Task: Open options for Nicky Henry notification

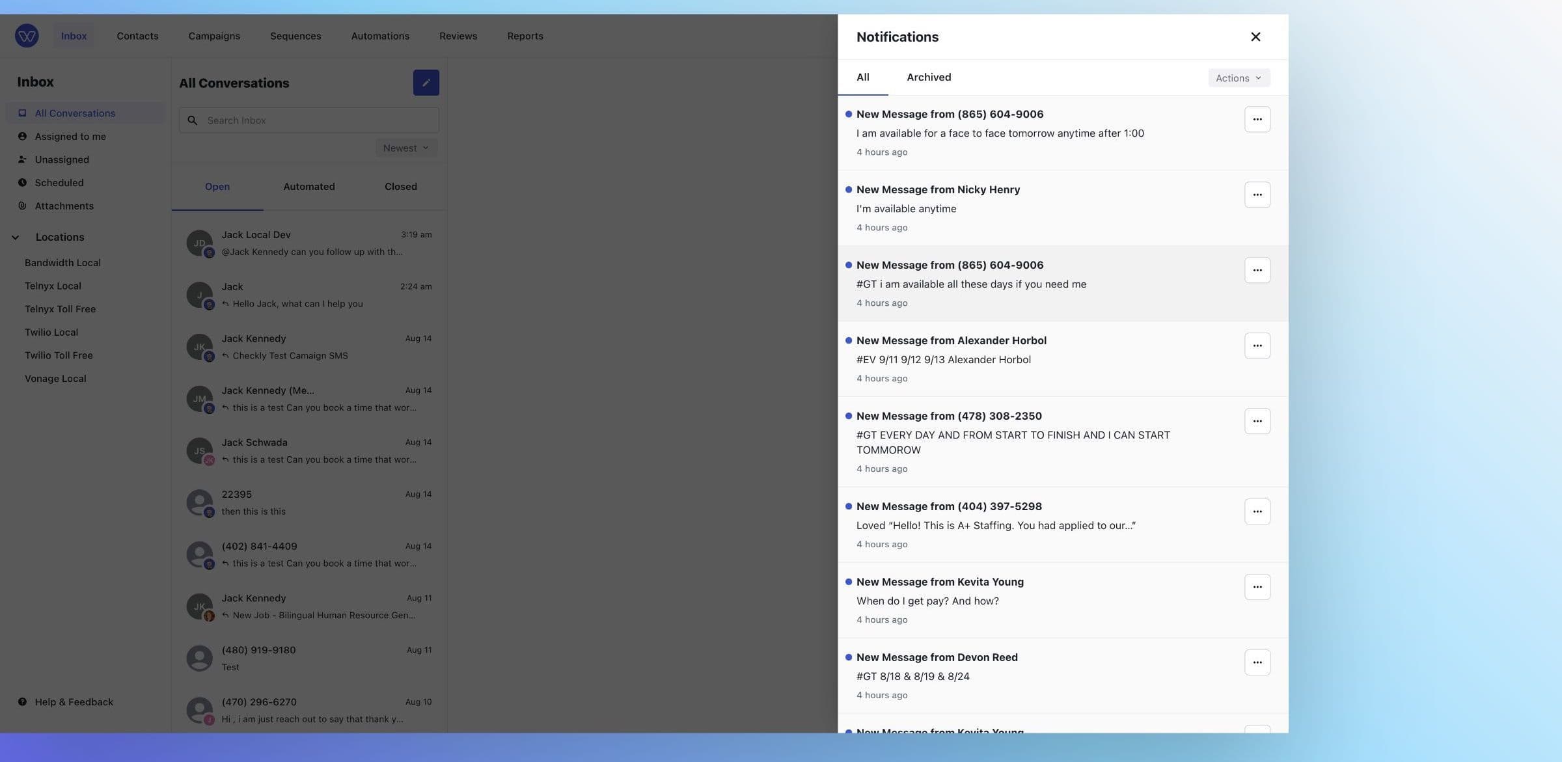Action: 1257,194
